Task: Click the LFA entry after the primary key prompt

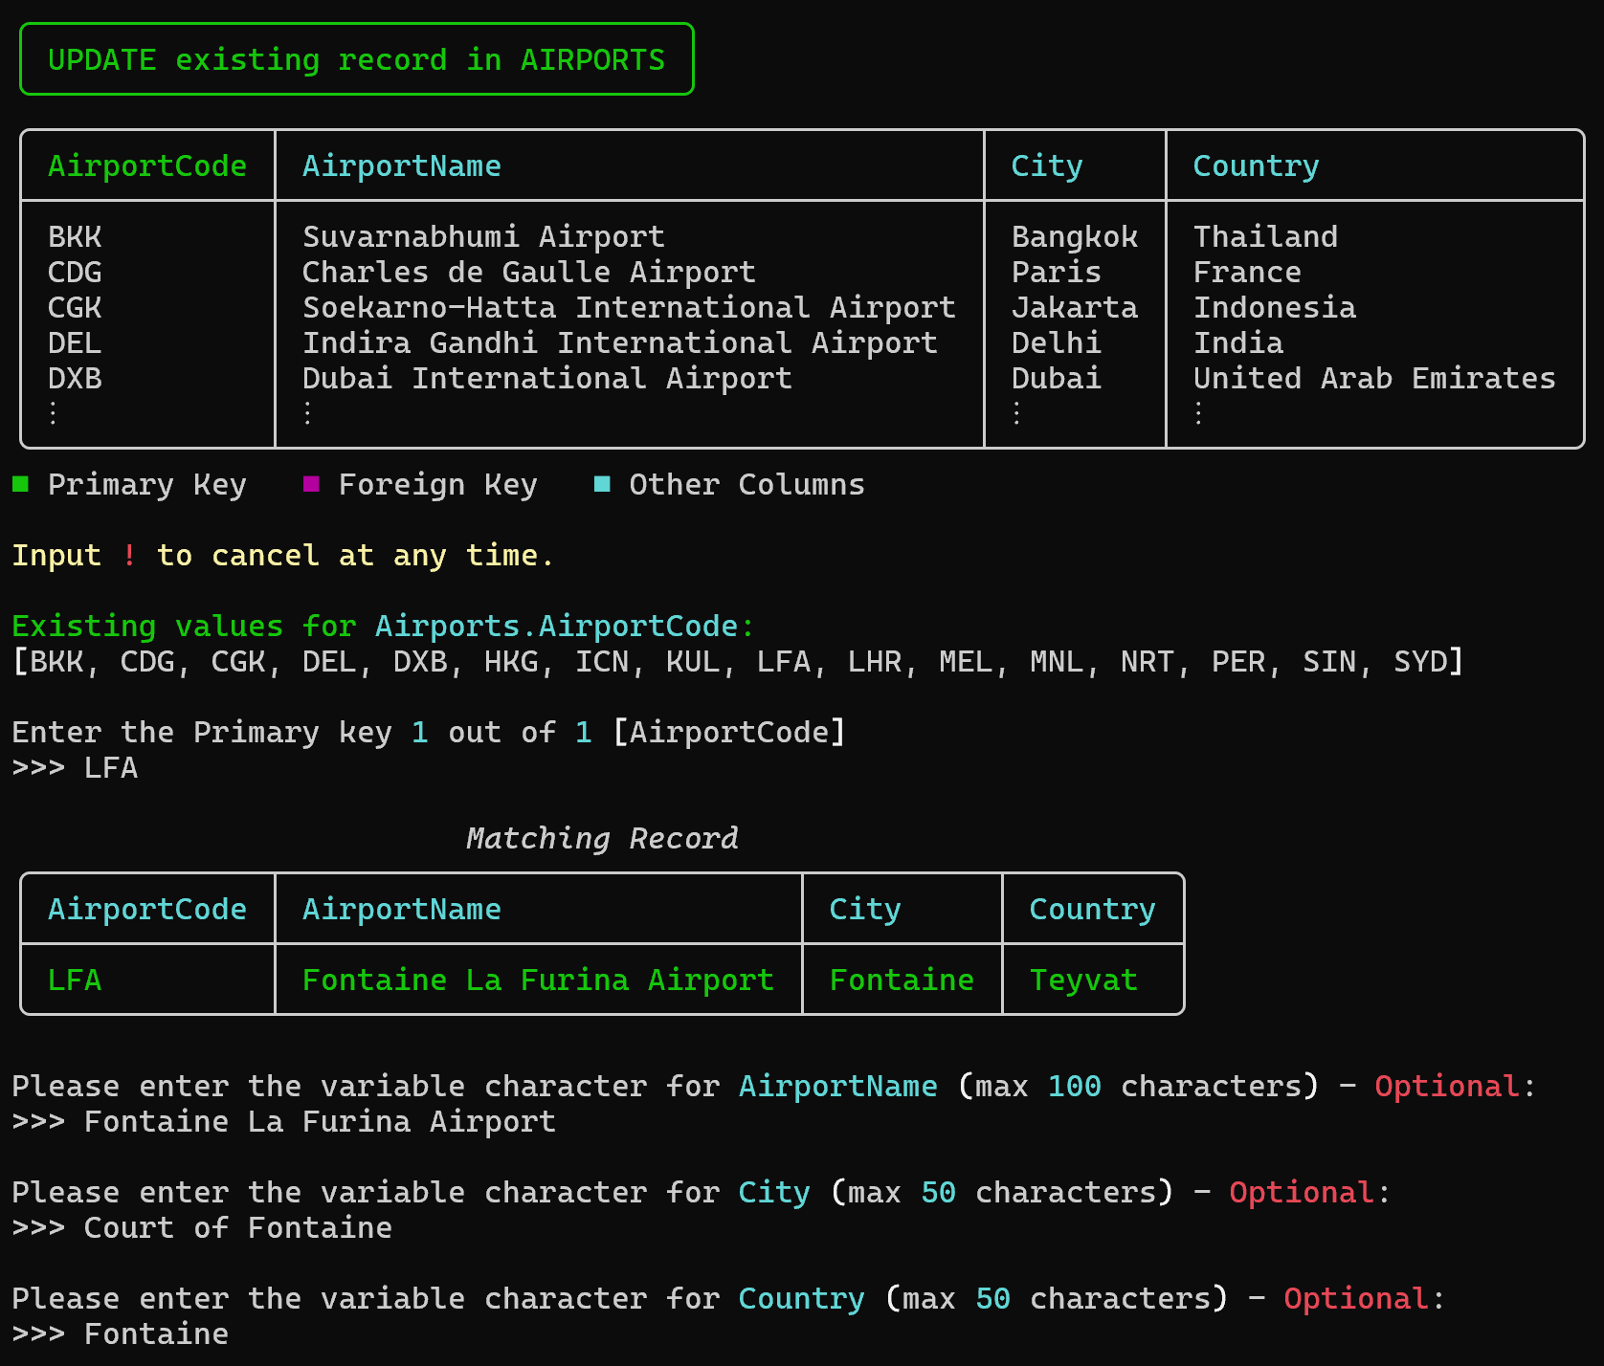Action: click(x=111, y=767)
